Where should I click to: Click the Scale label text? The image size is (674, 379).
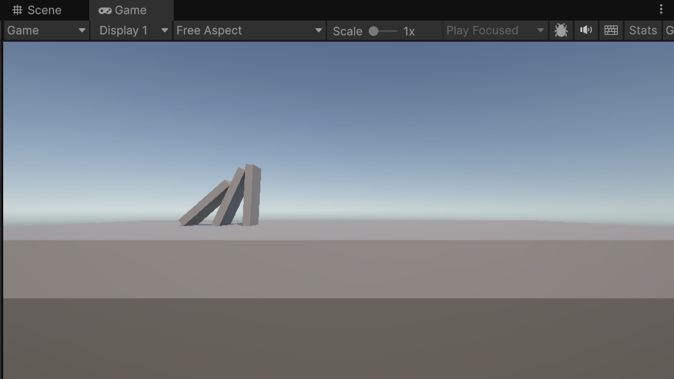click(x=347, y=31)
